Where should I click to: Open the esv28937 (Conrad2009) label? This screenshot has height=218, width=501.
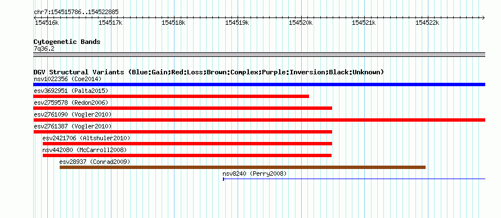point(95,162)
